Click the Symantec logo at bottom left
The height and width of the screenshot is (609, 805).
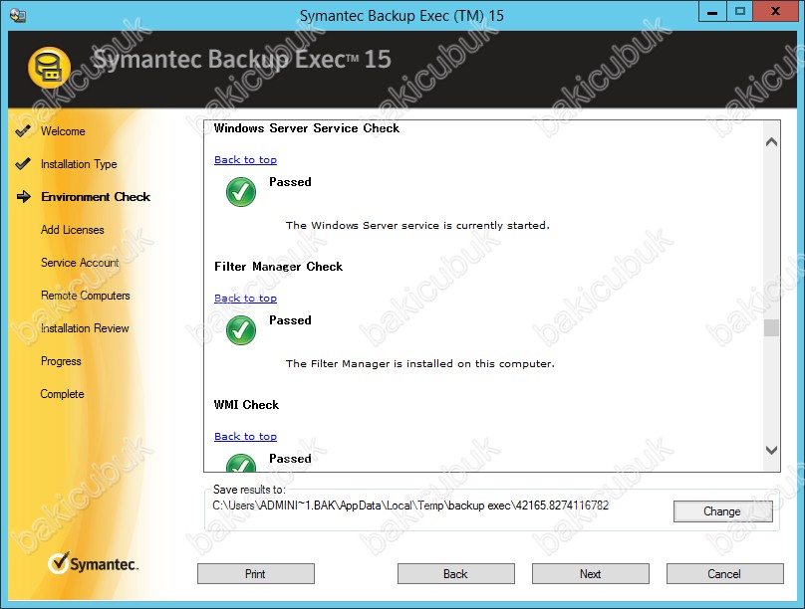point(94,563)
